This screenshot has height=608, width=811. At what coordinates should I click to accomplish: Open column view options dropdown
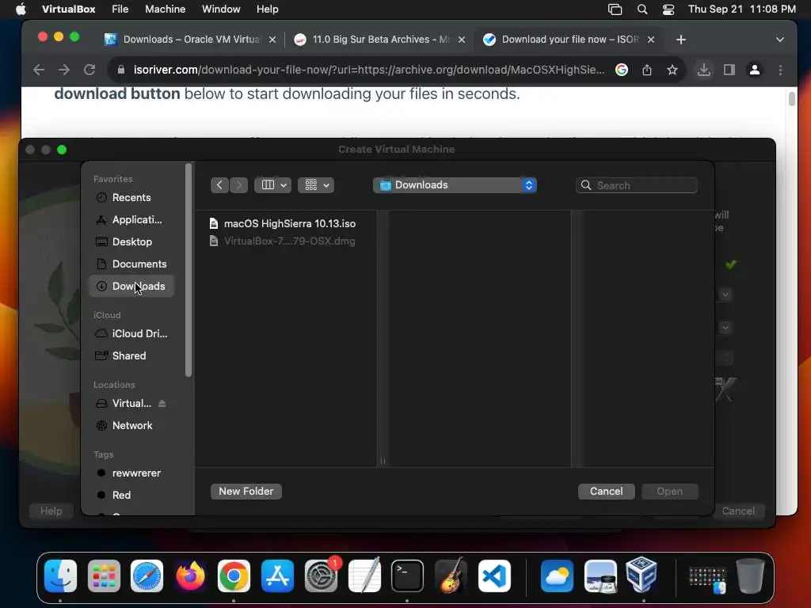click(x=272, y=185)
